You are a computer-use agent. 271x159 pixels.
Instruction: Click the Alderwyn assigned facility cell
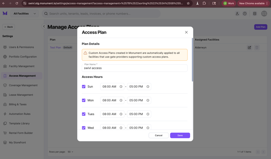coord(201,47)
